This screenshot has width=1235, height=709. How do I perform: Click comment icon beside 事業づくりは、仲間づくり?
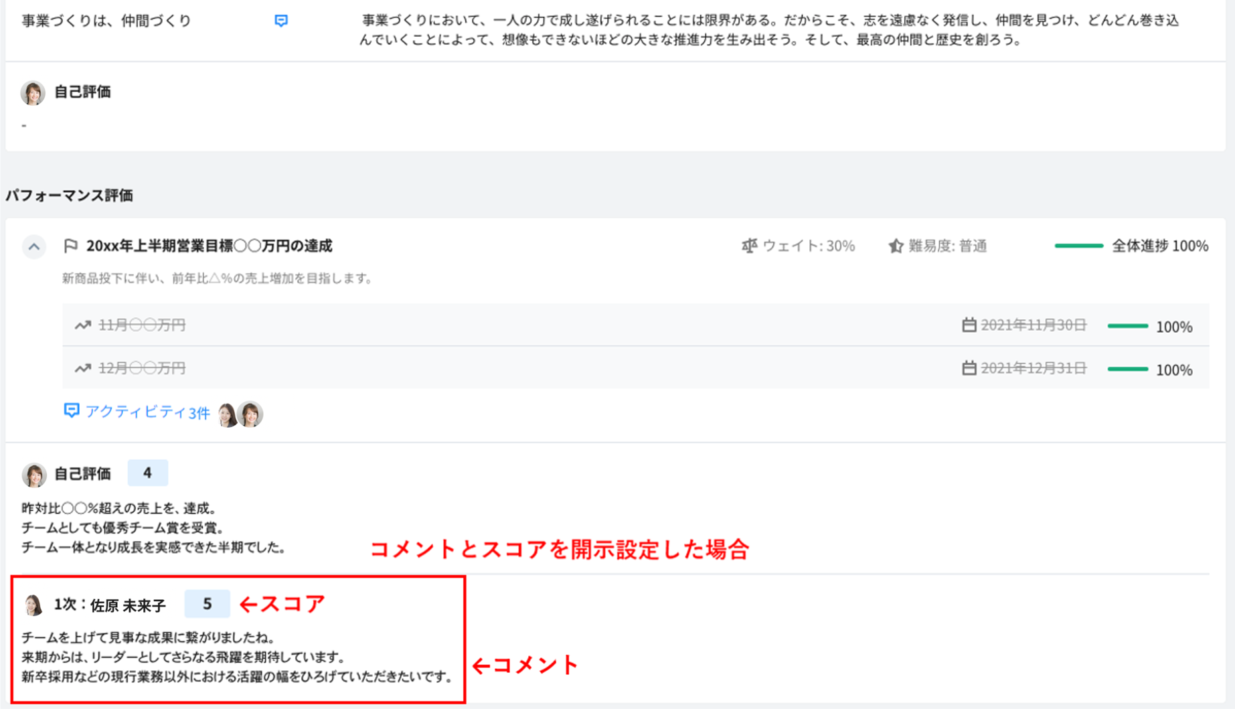click(x=281, y=21)
